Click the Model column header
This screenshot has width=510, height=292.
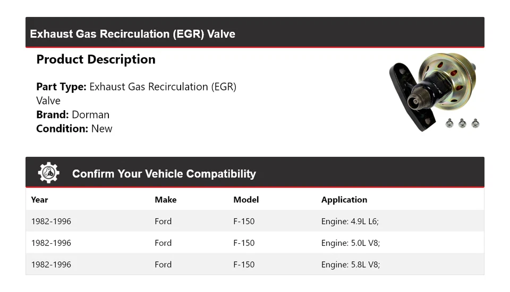point(246,200)
